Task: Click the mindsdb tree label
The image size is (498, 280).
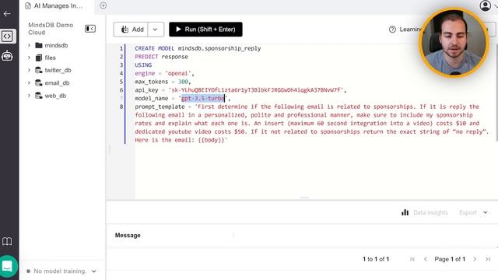Action: pos(56,45)
